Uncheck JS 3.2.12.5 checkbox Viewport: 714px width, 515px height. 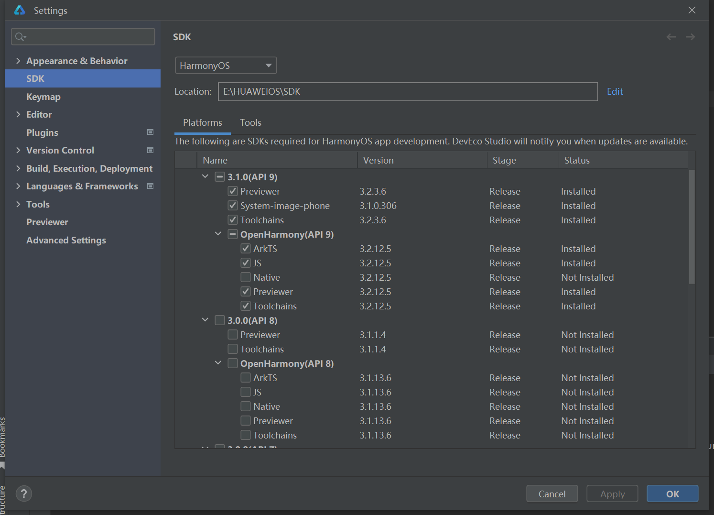(246, 263)
